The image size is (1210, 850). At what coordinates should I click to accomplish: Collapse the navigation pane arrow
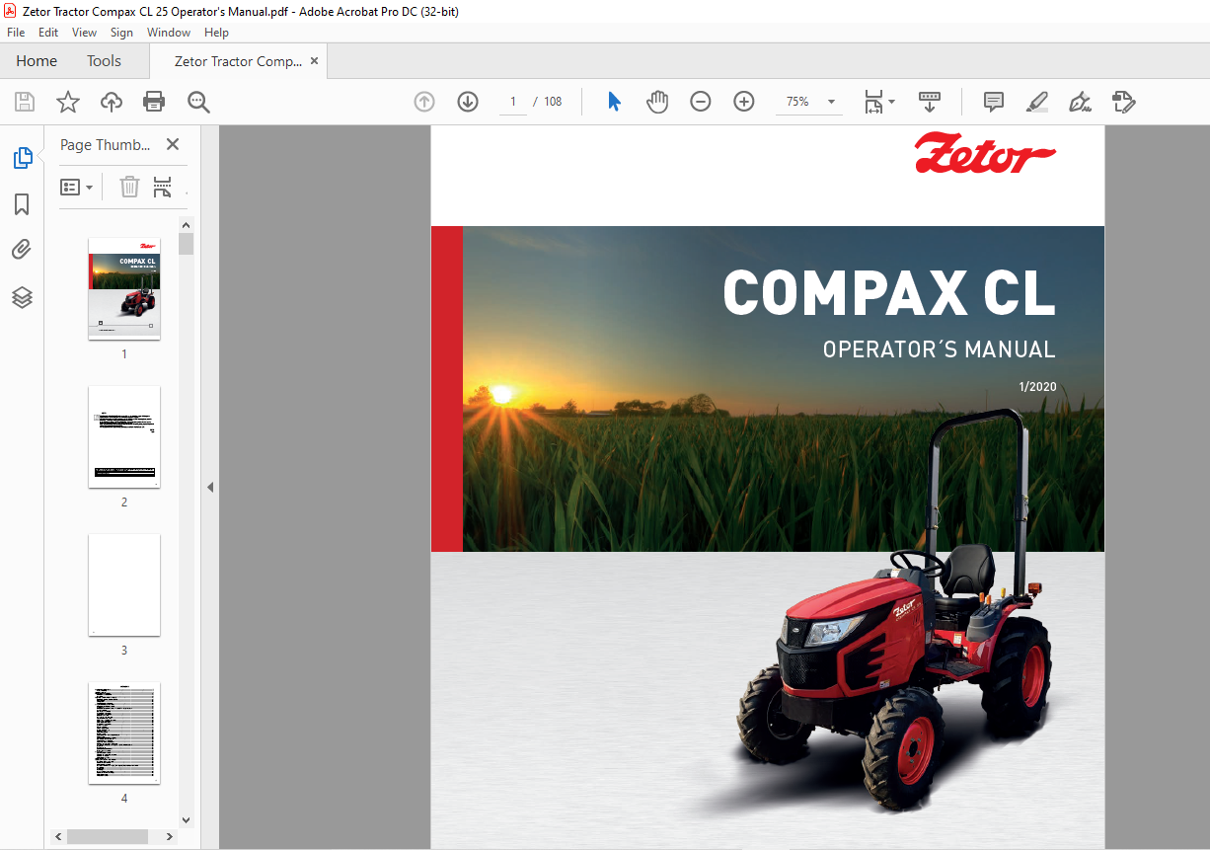(x=210, y=487)
